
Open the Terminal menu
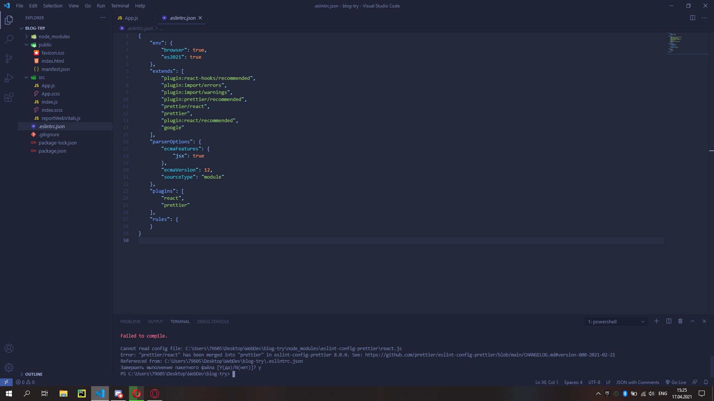tap(120, 6)
